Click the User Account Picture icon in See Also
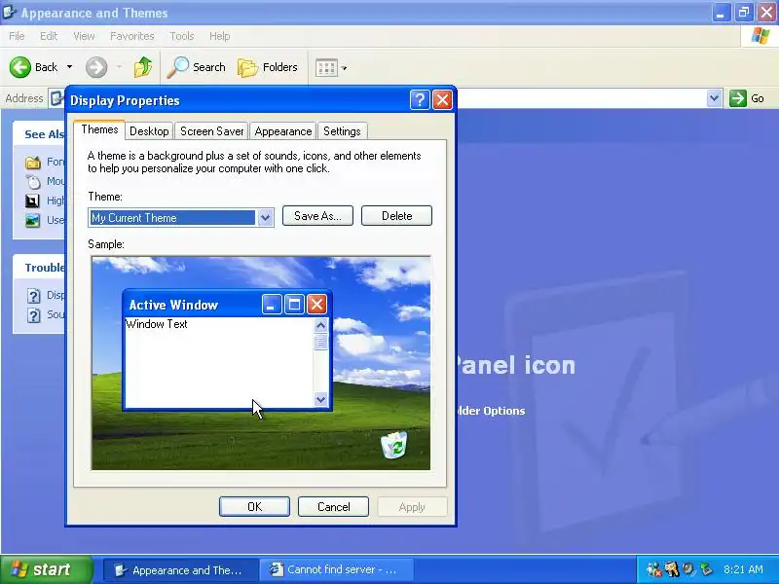This screenshot has width=779, height=584. coord(33,220)
